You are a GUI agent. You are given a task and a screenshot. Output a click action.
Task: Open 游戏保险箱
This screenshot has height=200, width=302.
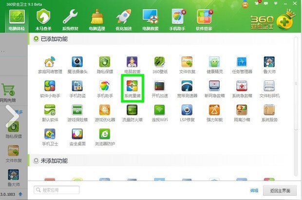[x=77, y=113]
